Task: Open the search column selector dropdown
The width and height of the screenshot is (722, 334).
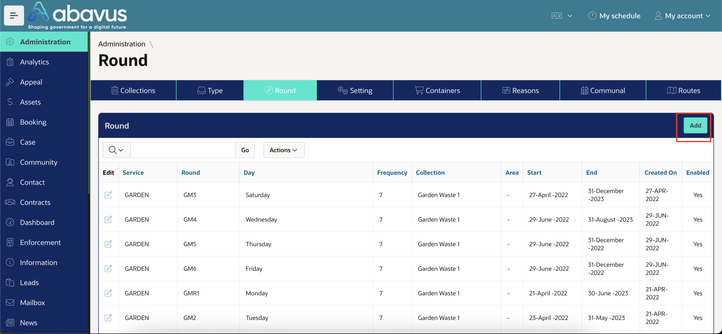Action: click(x=116, y=150)
